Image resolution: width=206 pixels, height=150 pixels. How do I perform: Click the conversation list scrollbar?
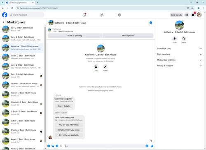(45, 85)
